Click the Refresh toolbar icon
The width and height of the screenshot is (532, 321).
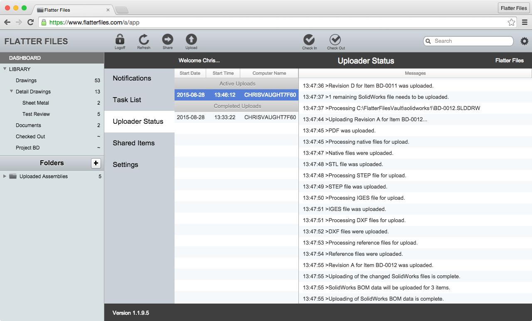tap(144, 39)
